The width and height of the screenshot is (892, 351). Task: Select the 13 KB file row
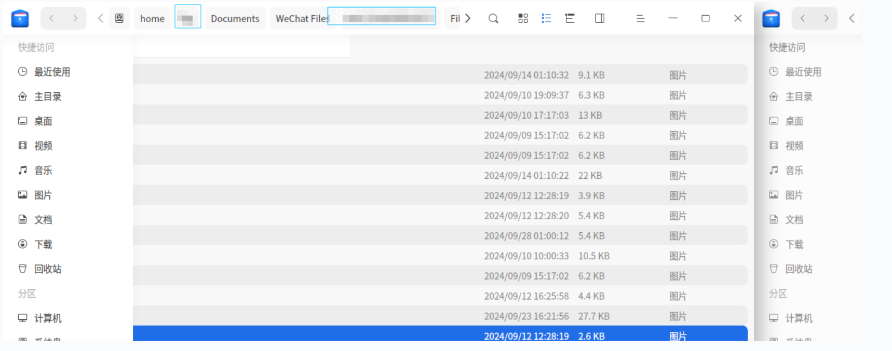click(x=440, y=115)
